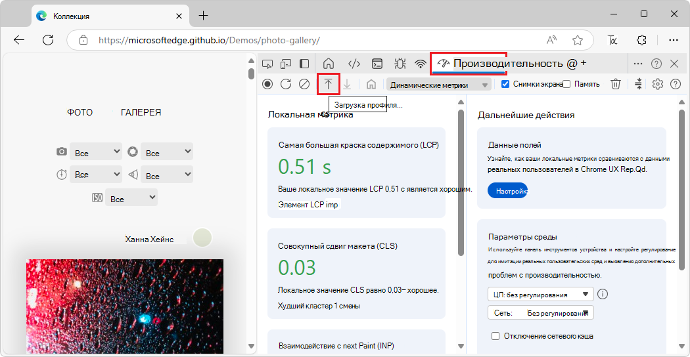The height and width of the screenshot is (357, 690).
Task: Click the Load profile upload icon
Action: [x=329, y=84]
